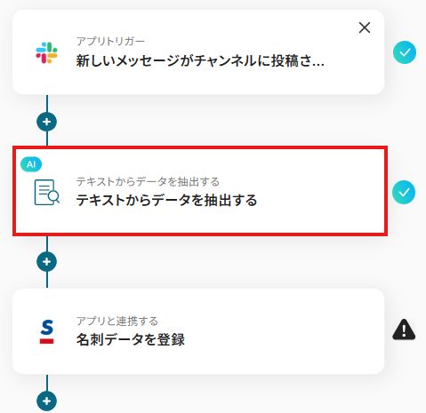This screenshot has width=426, height=413.
Task: Click the checkmark beside Slack trigger step
Action: click(x=405, y=52)
